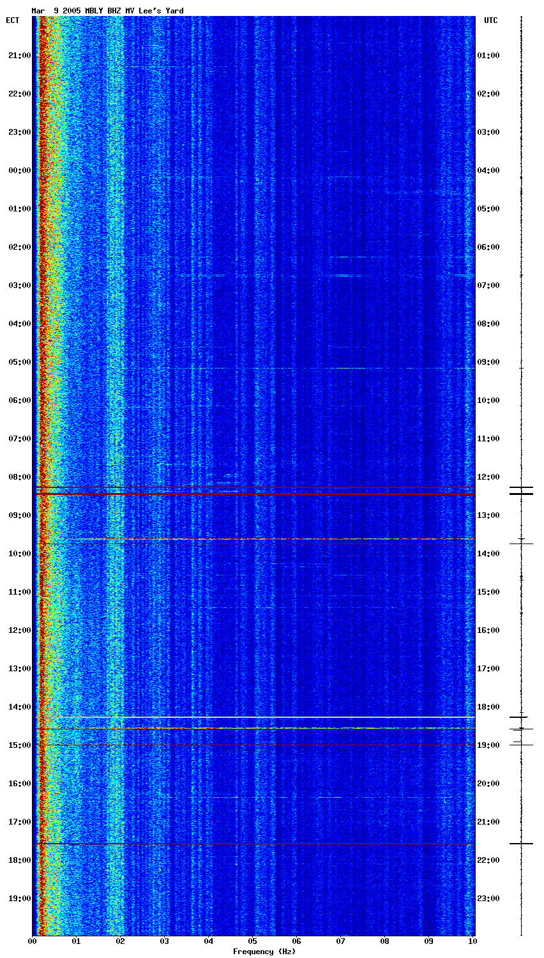Select the 04:00 tick on the ECT axis
Screen dimensions: 544x958
tap(19, 324)
